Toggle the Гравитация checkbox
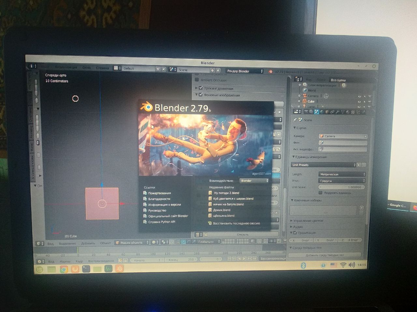Viewport: 417px width, 312px height. point(295,233)
